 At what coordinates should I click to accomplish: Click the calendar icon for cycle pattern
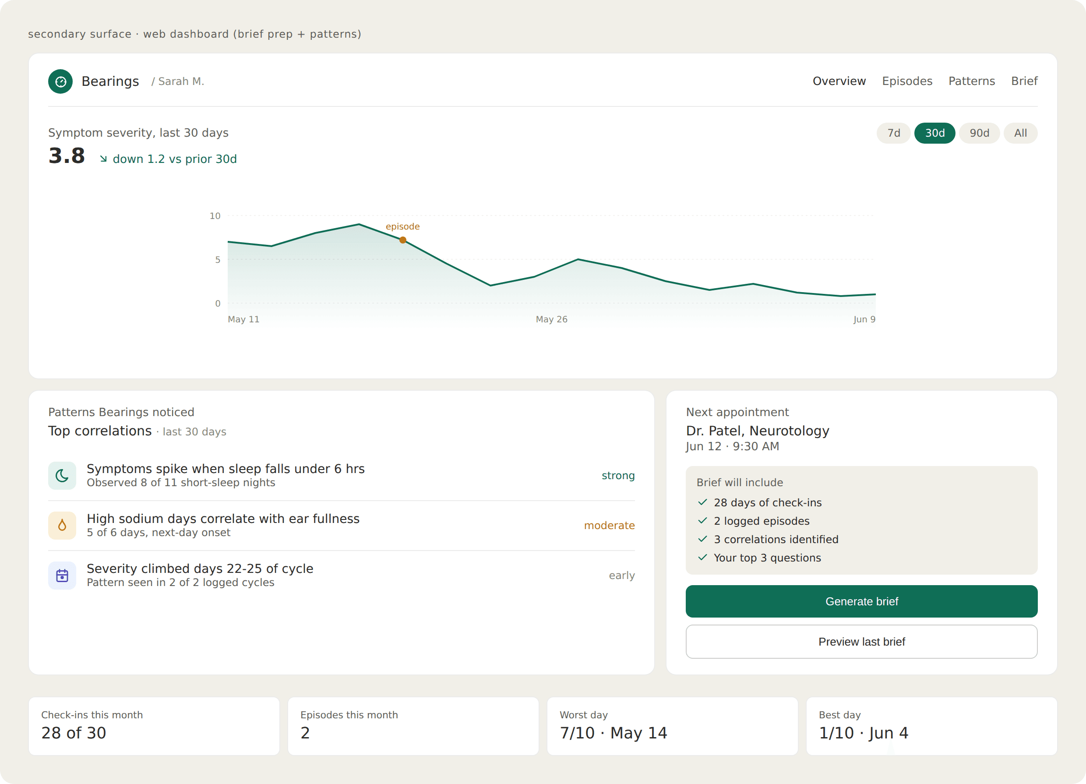point(62,575)
